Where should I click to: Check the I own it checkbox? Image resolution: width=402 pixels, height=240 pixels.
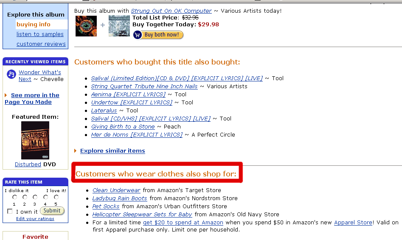[x=10, y=211]
